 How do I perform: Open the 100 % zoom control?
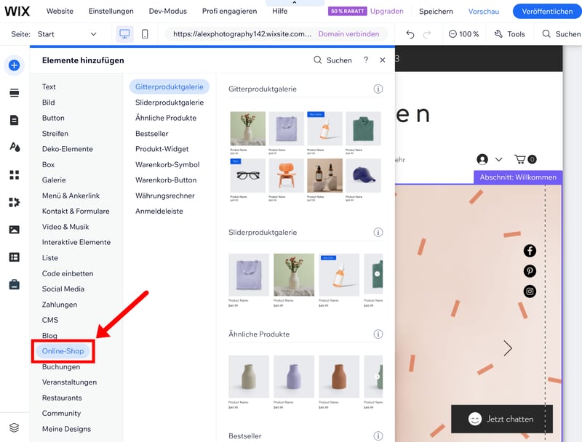(x=464, y=34)
